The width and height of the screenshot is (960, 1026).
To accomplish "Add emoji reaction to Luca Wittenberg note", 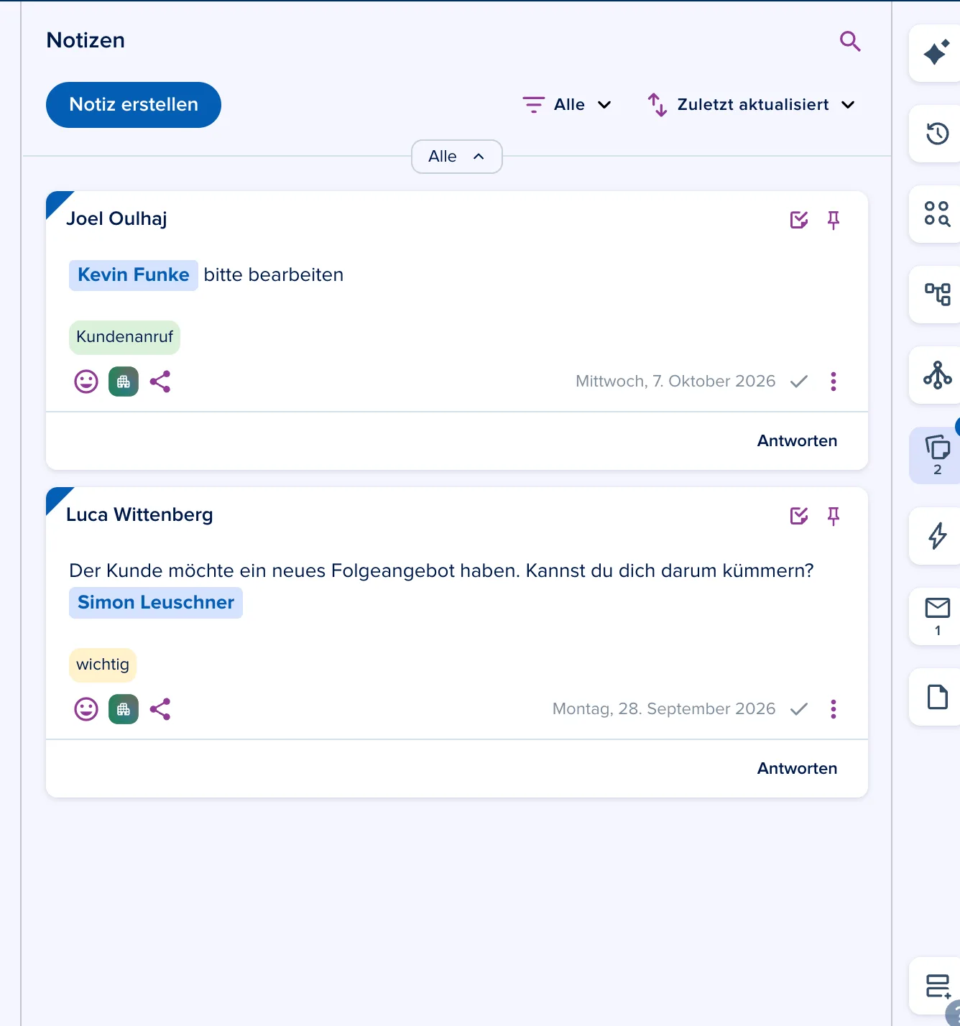I will click(86, 709).
